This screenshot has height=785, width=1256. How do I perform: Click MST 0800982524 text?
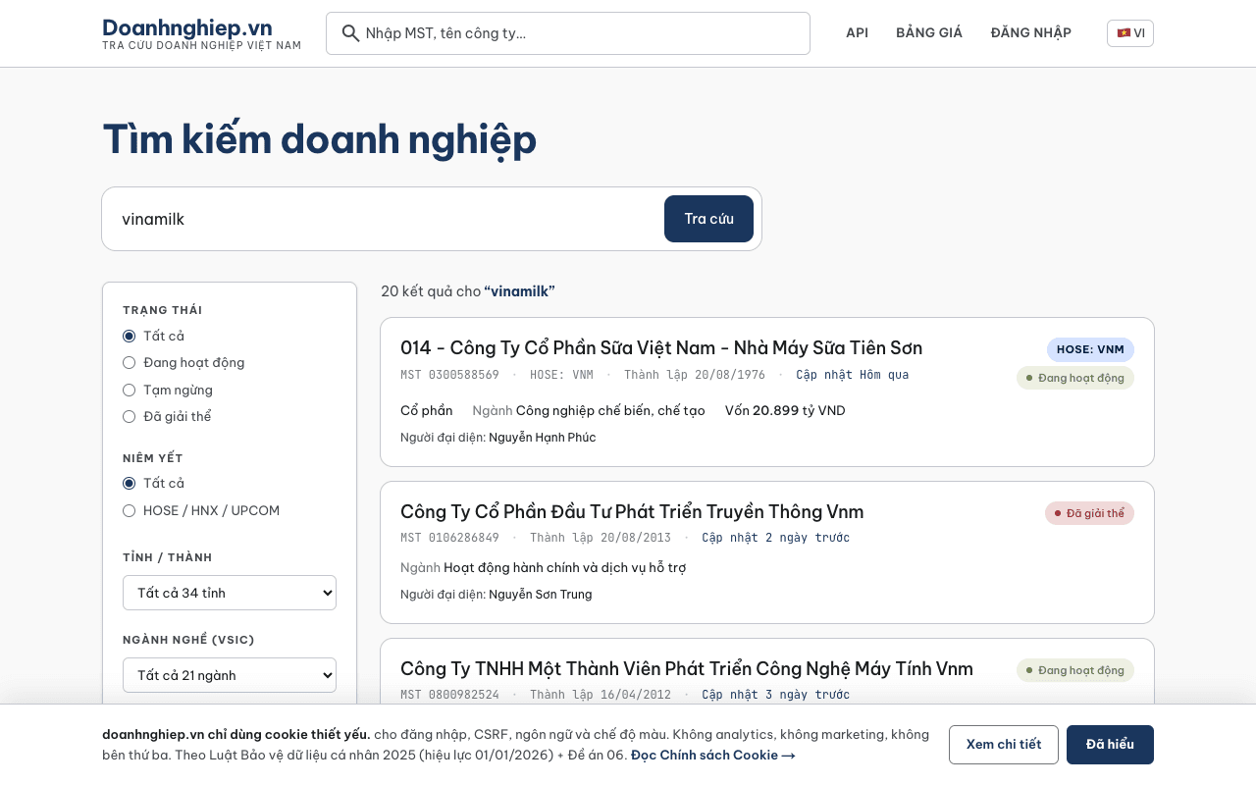point(449,695)
